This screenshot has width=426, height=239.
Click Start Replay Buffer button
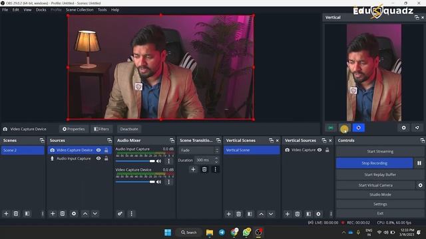coord(380,175)
